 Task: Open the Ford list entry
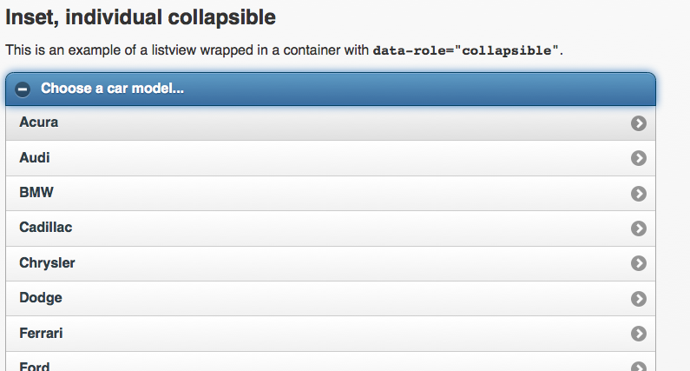tap(331, 361)
